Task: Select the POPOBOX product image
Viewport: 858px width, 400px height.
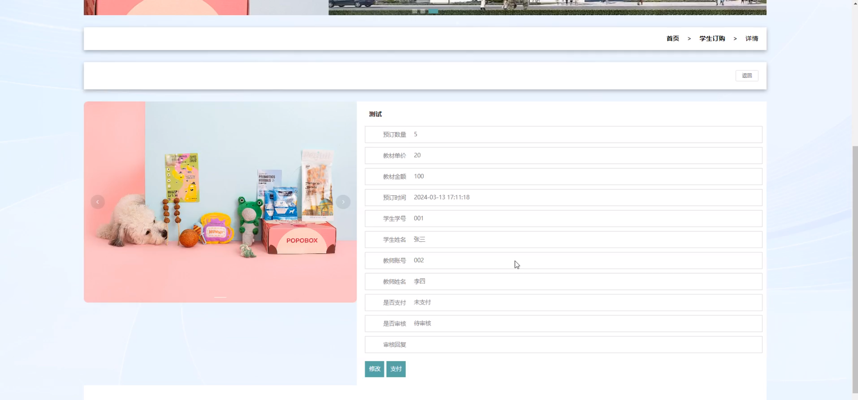Action: 220,202
